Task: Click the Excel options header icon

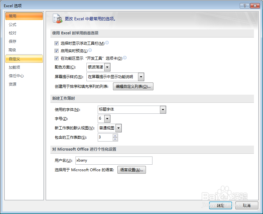Action: [58, 18]
